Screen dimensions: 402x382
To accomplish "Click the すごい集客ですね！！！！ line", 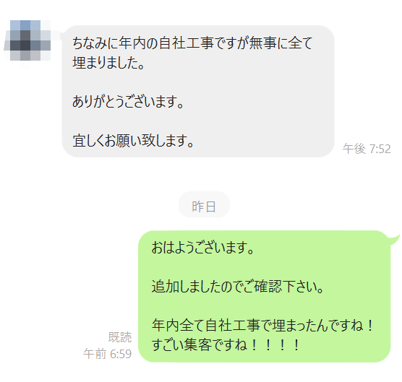I will [x=226, y=345].
